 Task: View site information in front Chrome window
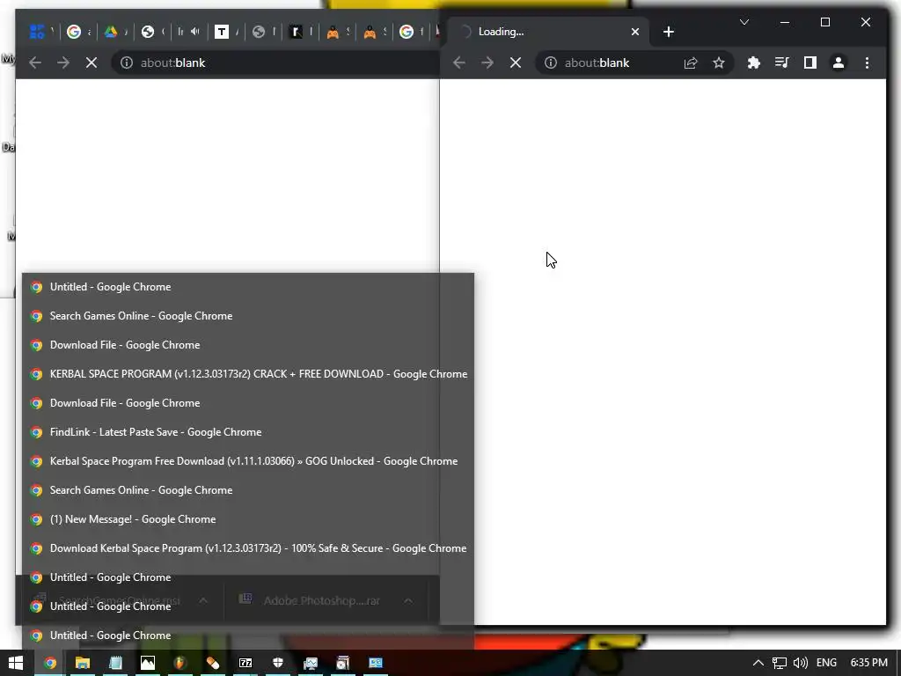[x=551, y=62]
